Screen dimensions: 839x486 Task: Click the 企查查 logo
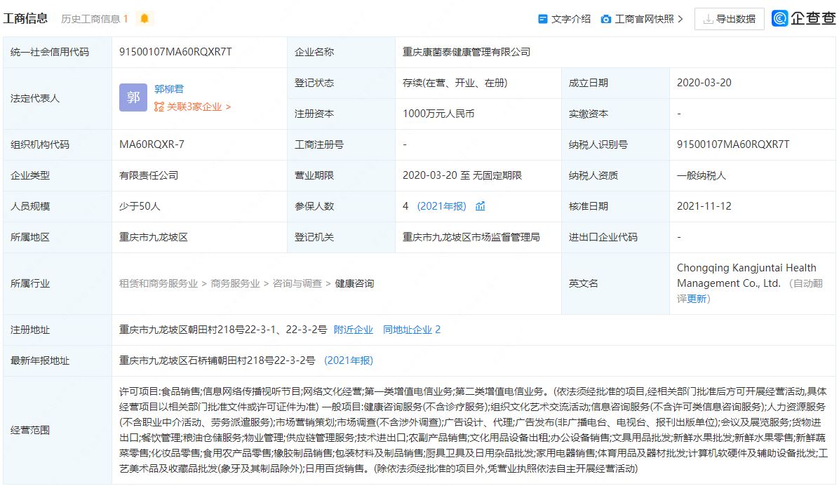(803, 19)
